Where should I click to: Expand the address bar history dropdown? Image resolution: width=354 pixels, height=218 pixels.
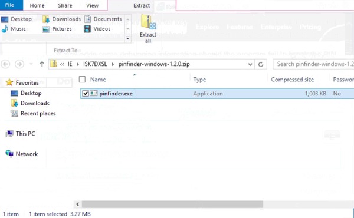250,64
